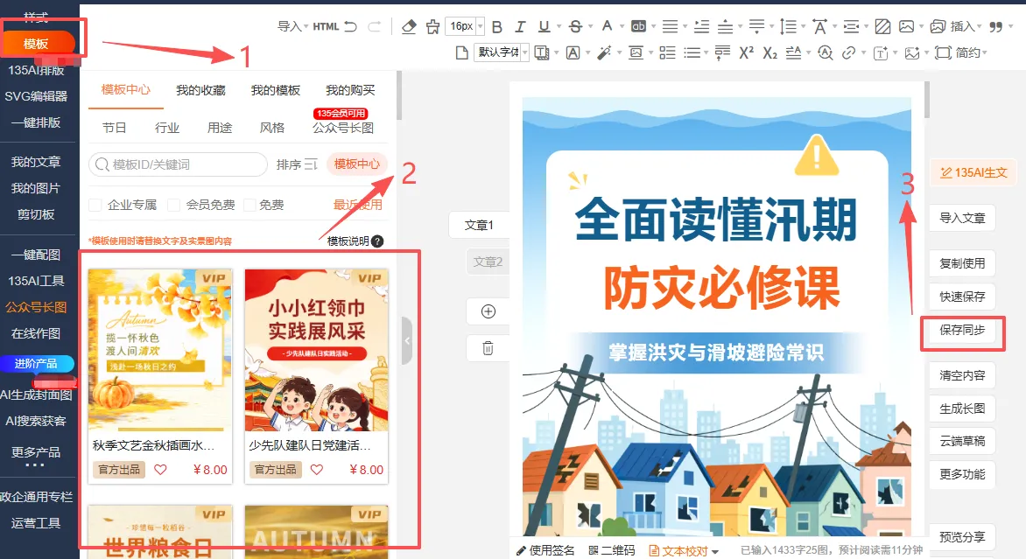The image size is (1026, 559).
Task: Select the eraser clear-format tool
Action: [409, 26]
